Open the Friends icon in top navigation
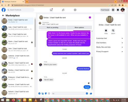The image size is (128, 102). coord(63,10)
